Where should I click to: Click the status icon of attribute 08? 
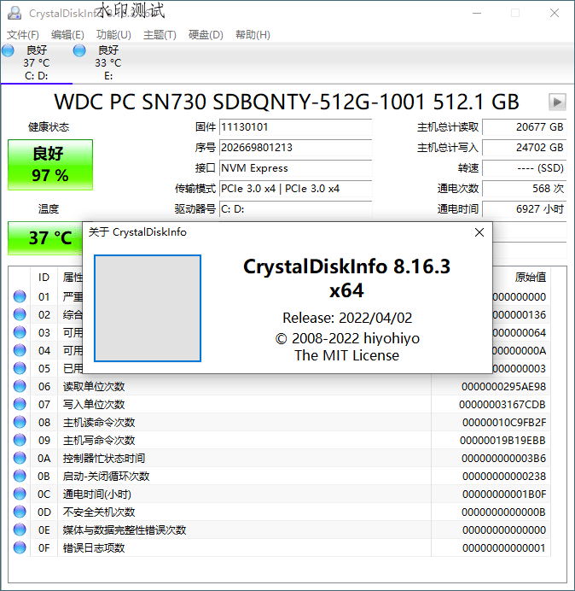20,422
